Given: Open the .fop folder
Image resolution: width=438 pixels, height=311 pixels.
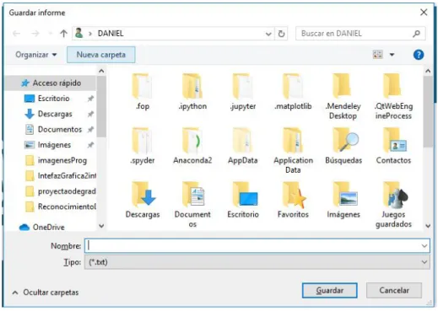Looking at the screenshot, I should pos(143,91).
